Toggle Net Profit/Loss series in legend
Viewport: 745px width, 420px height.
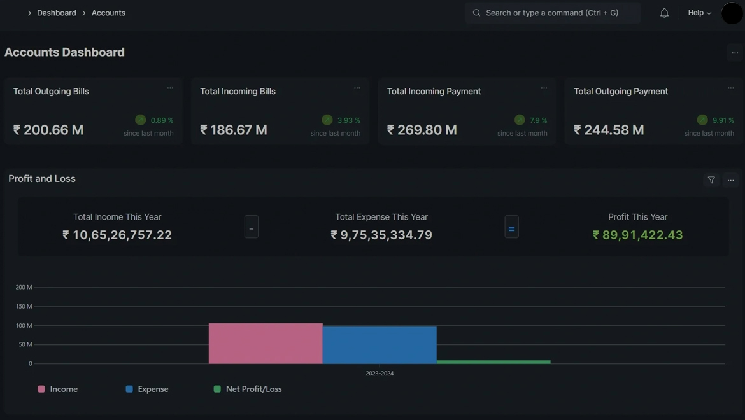(248, 389)
